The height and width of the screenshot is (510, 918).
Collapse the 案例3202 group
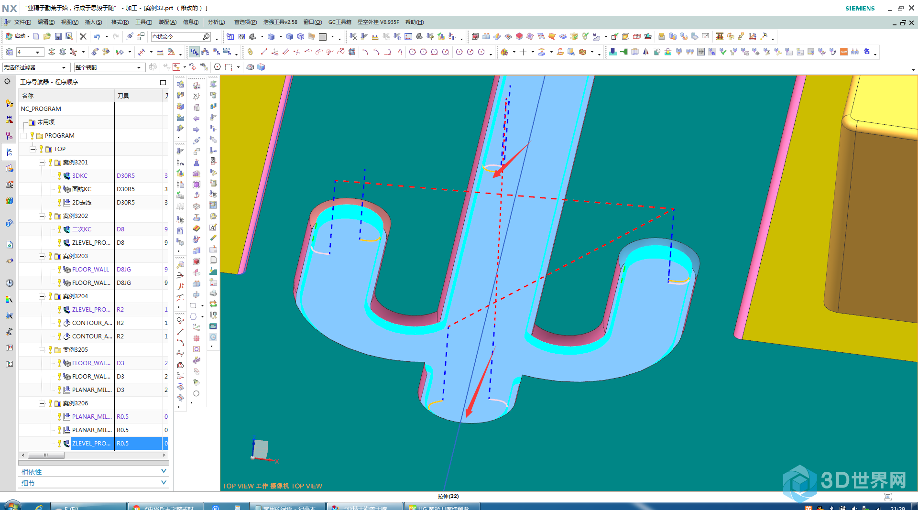coord(42,216)
